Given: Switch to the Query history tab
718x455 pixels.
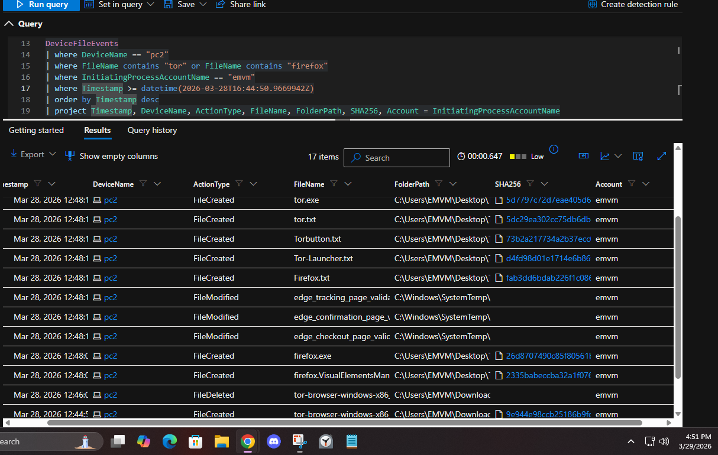Looking at the screenshot, I should click(152, 130).
